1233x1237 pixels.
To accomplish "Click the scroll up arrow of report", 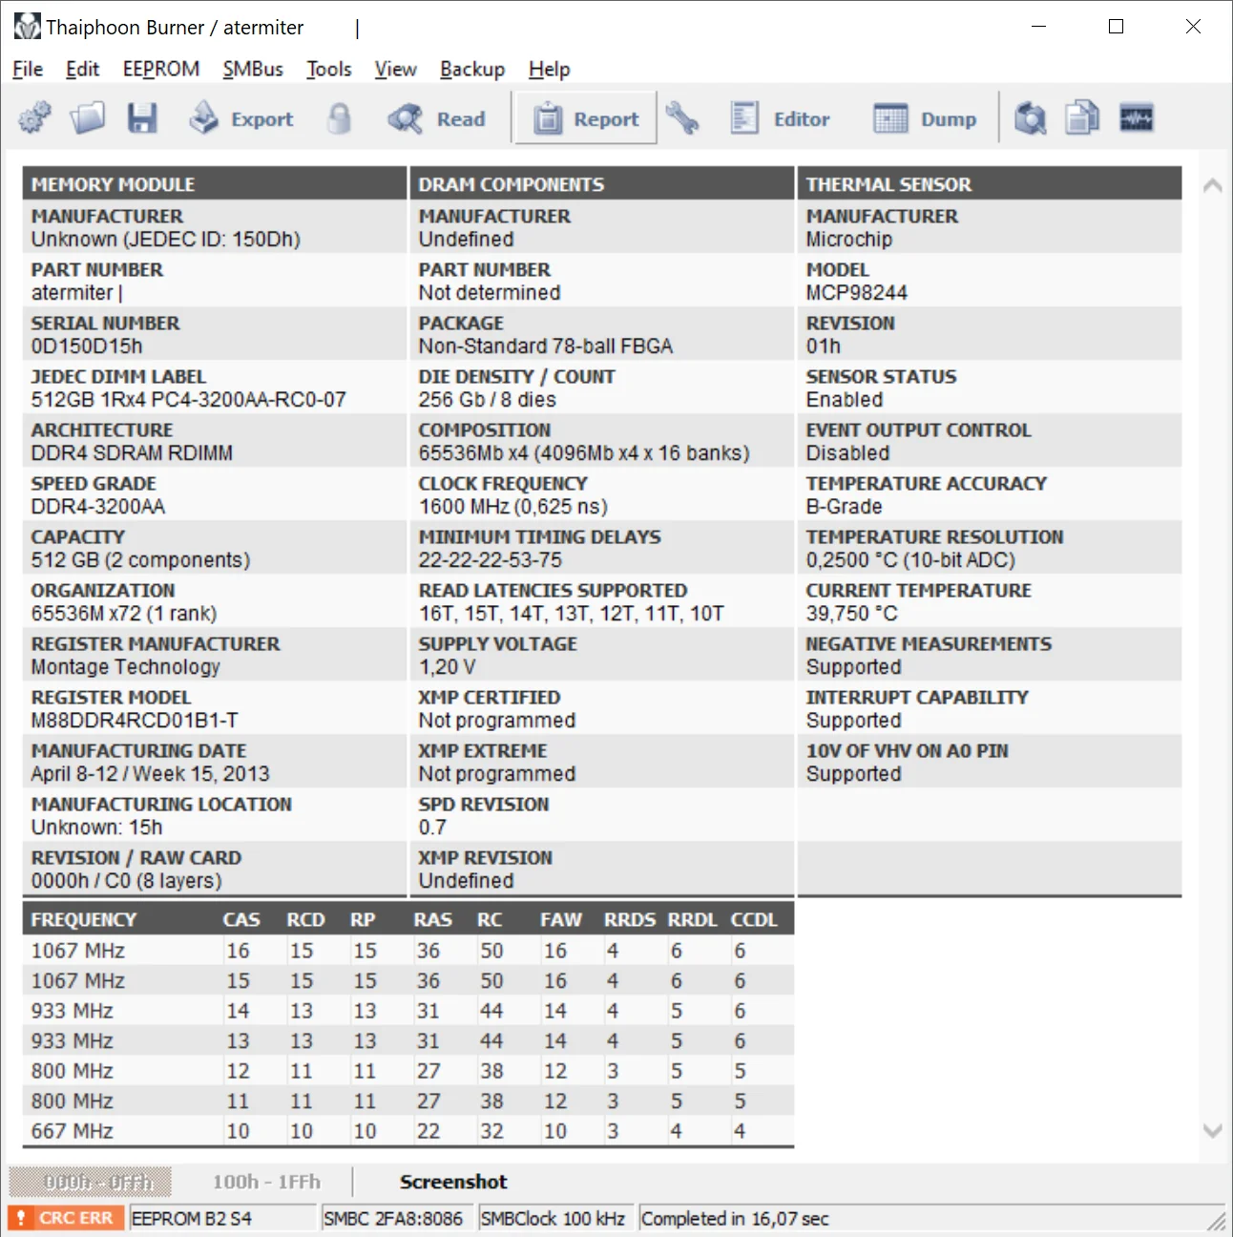I will pyautogui.click(x=1212, y=185).
